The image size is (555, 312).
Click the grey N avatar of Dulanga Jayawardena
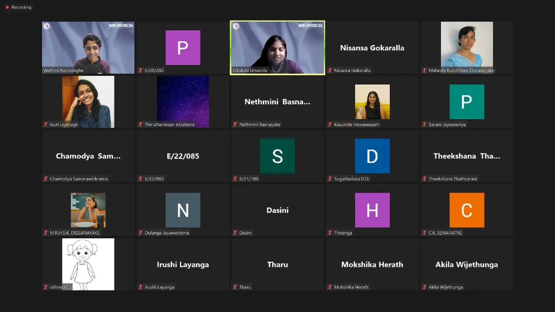pyautogui.click(x=183, y=210)
